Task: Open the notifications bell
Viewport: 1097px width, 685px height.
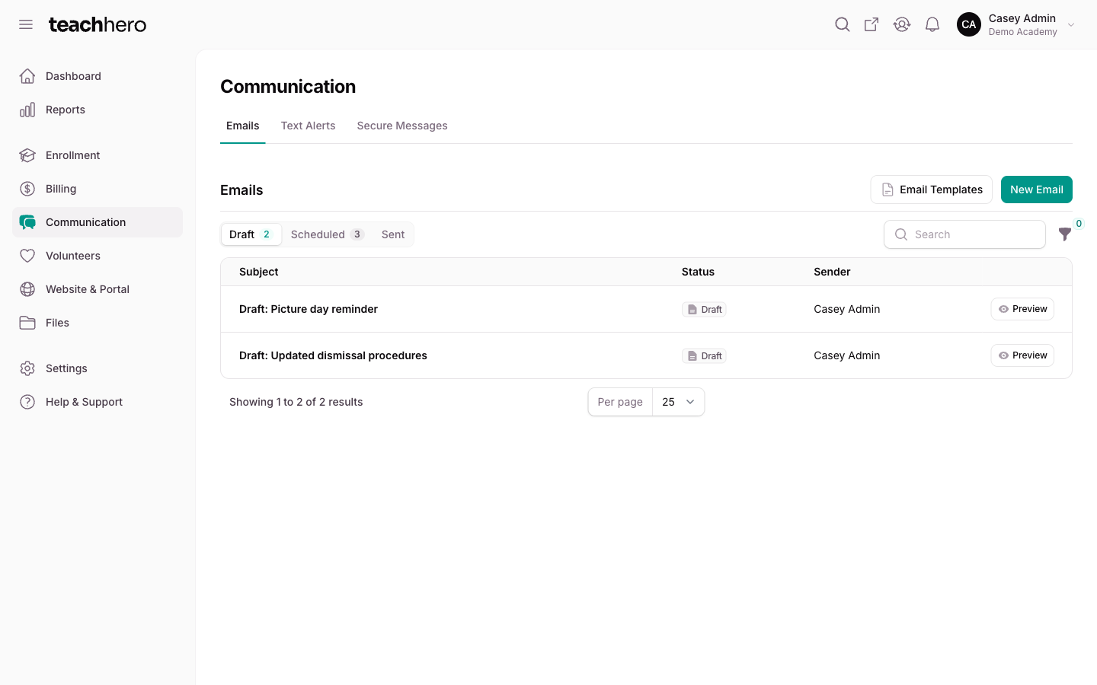Action: [x=932, y=24]
